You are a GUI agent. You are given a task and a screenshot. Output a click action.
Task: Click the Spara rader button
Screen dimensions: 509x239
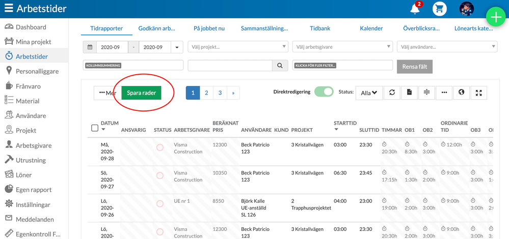click(141, 93)
